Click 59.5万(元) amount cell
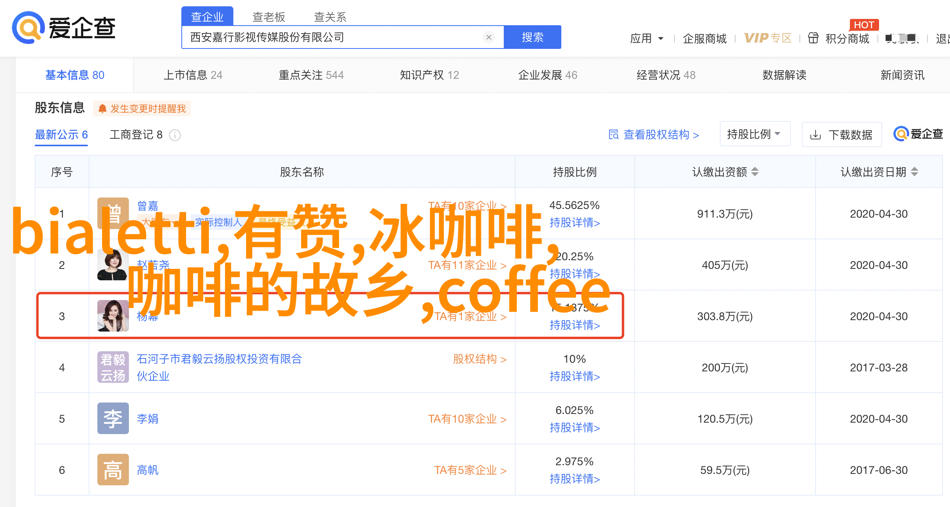950x507 pixels. pos(725,470)
